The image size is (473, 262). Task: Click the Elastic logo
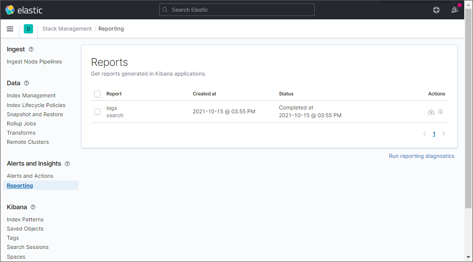click(24, 10)
